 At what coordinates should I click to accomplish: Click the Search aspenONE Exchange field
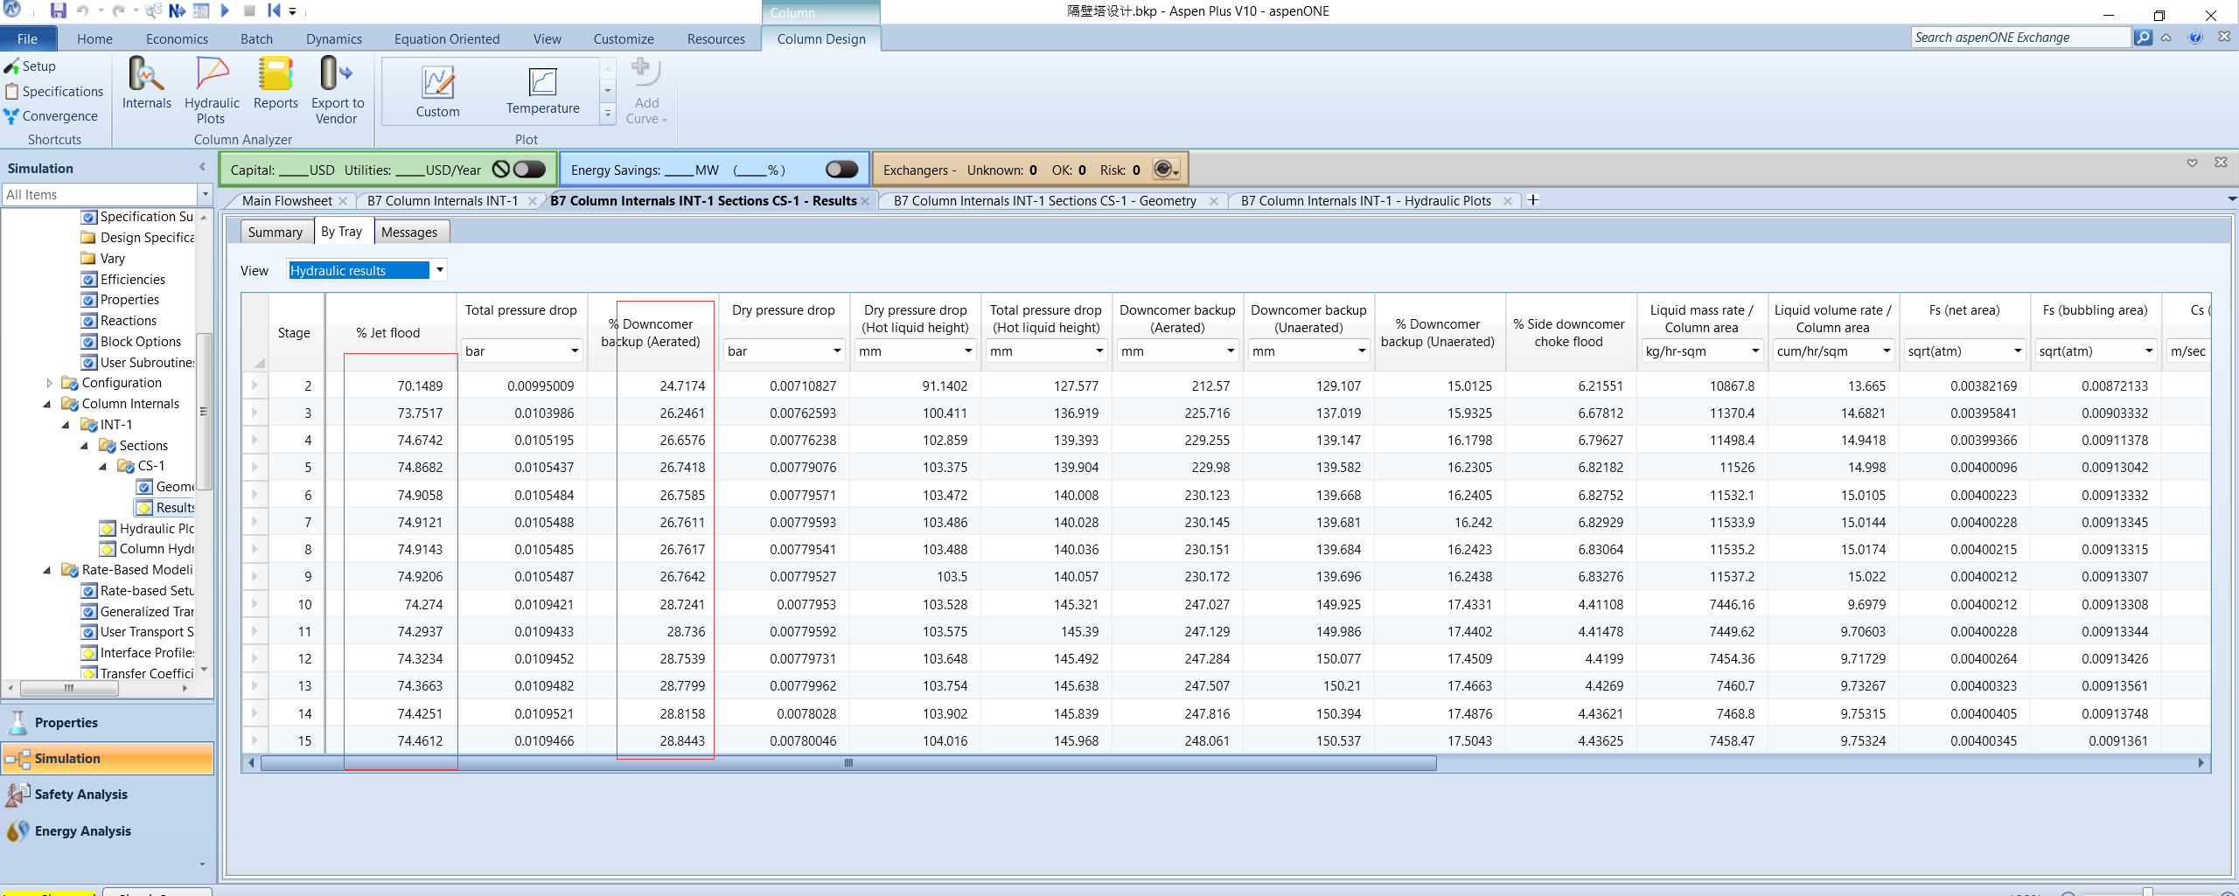(x=2020, y=38)
